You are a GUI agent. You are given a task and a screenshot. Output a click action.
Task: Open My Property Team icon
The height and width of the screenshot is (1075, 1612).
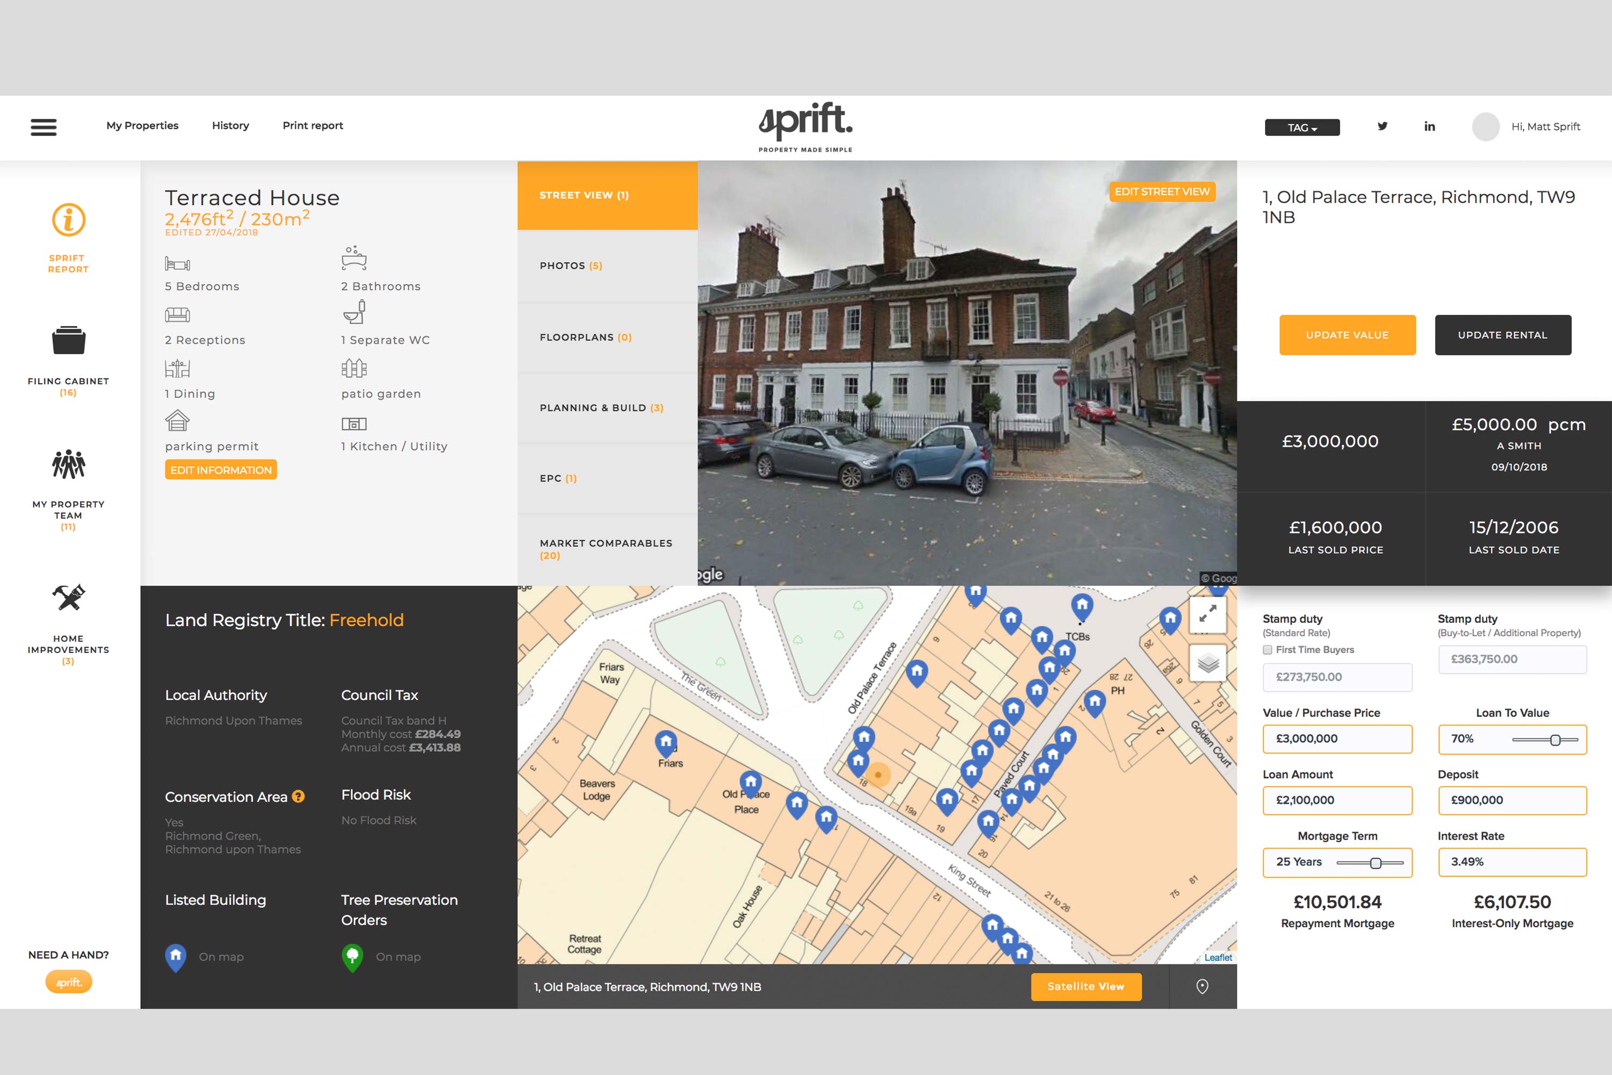pyautogui.click(x=69, y=464)
